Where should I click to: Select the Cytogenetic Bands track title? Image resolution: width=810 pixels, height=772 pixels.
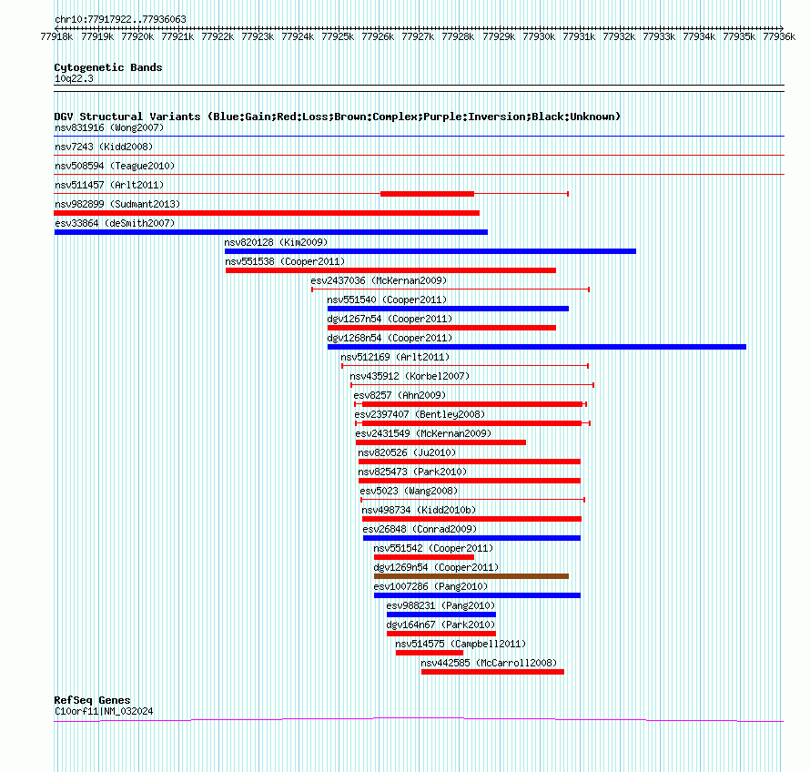(x=108, y=67)
